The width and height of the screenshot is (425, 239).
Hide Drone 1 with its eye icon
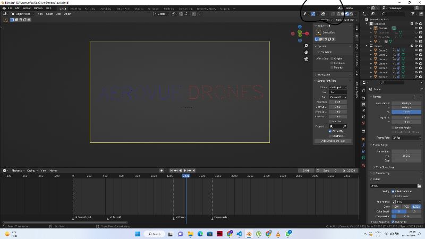point(416,50)
